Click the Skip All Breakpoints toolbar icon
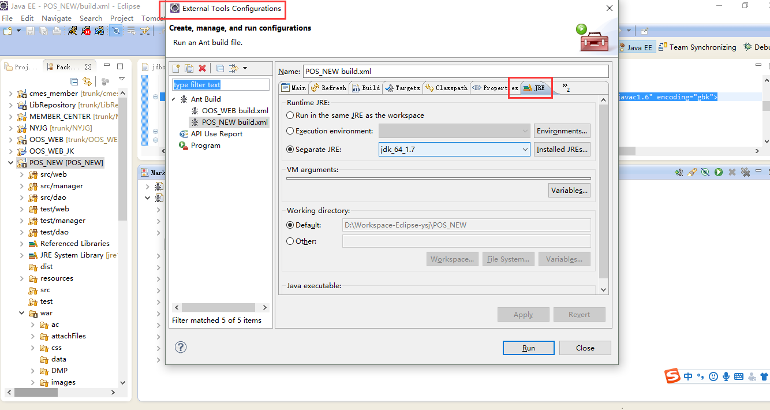Viewport: 770px width, 410px height. coord(116,31)
